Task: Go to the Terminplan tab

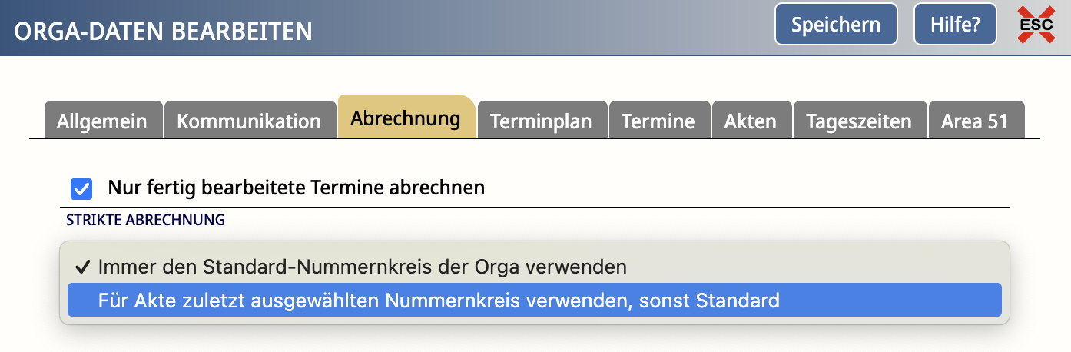Action: (x=541, y=121)
